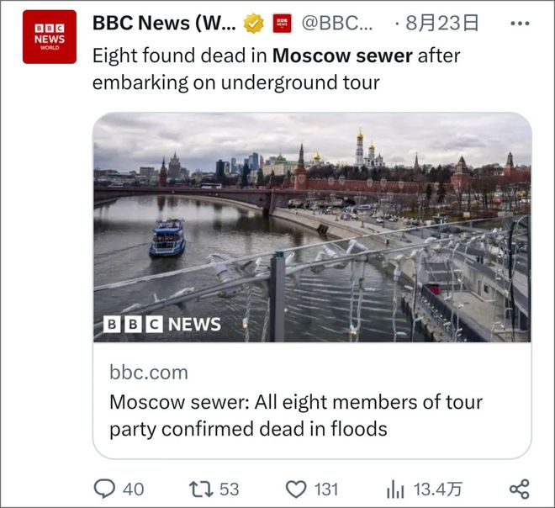This screenshot has width=555, height=508.
Task: Click the share icon
Action: click(520, 489)
